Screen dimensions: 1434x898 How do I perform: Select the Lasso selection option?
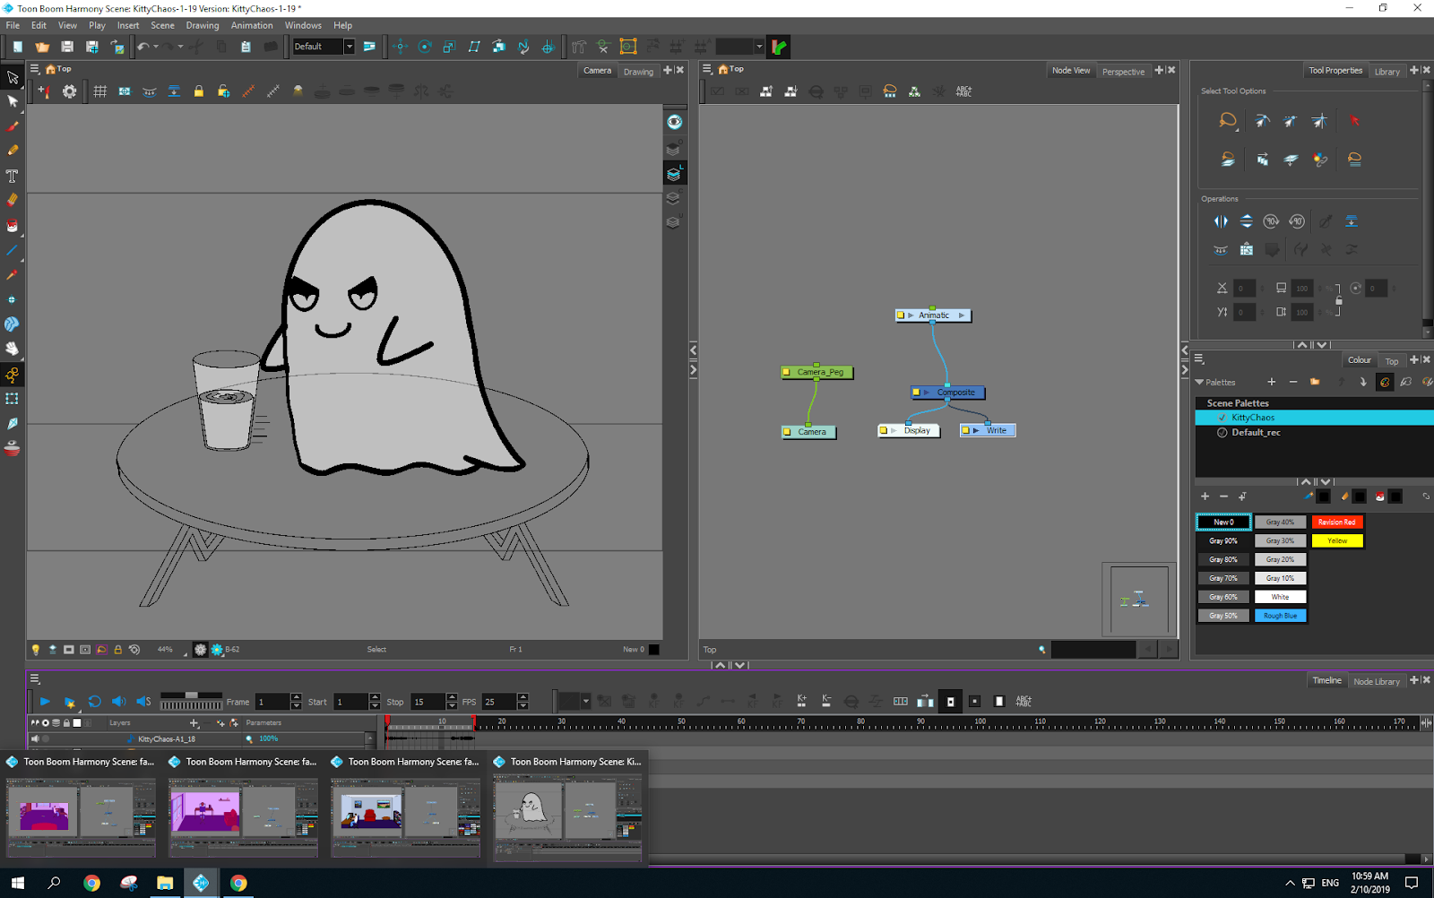[x=1228, y=120]
